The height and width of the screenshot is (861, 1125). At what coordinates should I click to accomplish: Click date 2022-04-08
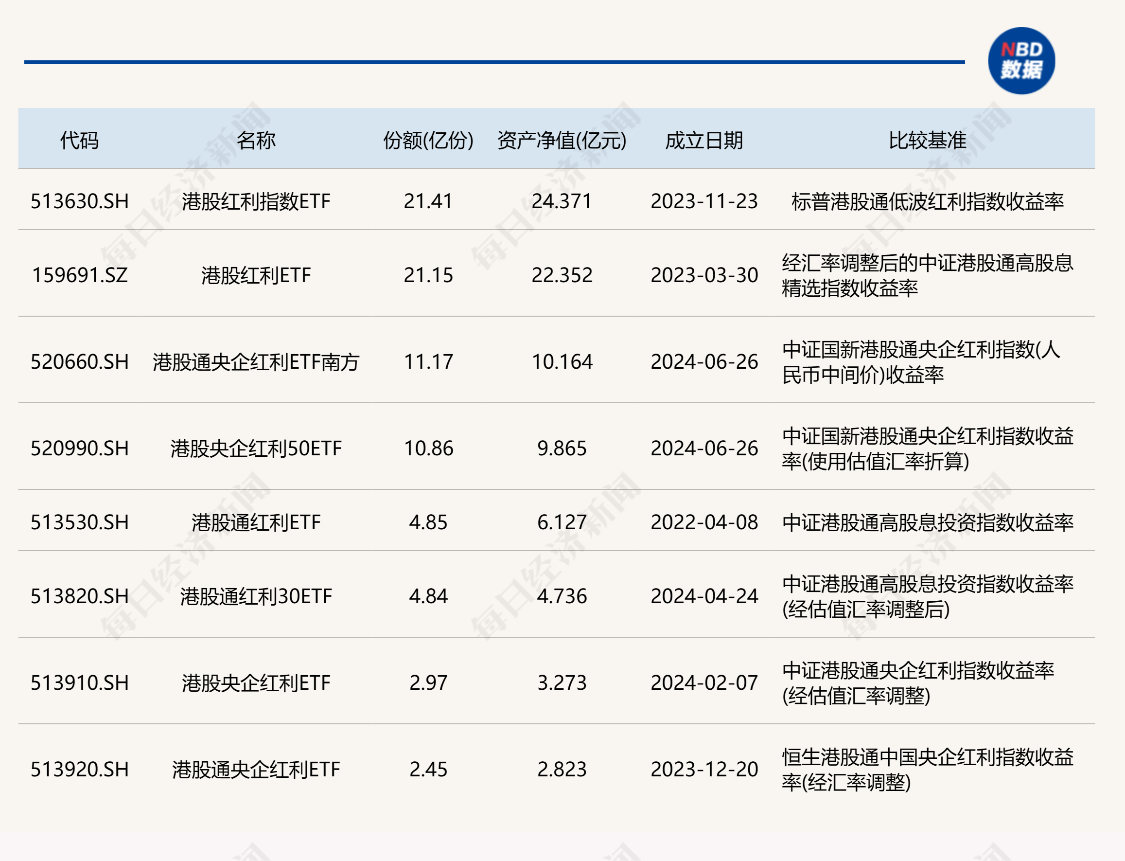tap(704, 522)
